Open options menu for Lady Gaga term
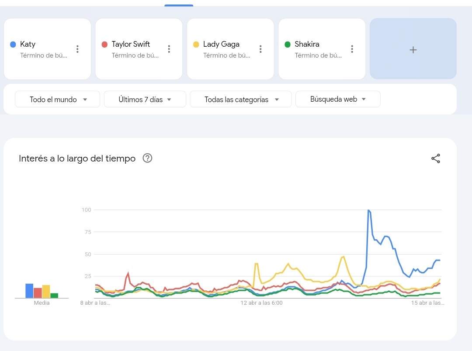Viewport: 472px width, 351px height. [x=260, y=49]
